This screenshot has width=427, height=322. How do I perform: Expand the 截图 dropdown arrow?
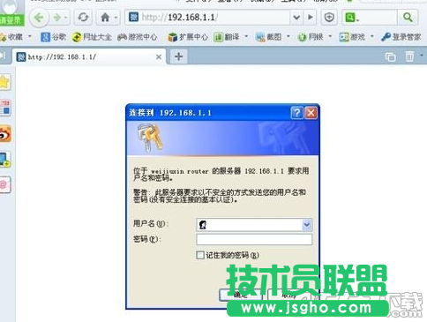pos(288,36)
